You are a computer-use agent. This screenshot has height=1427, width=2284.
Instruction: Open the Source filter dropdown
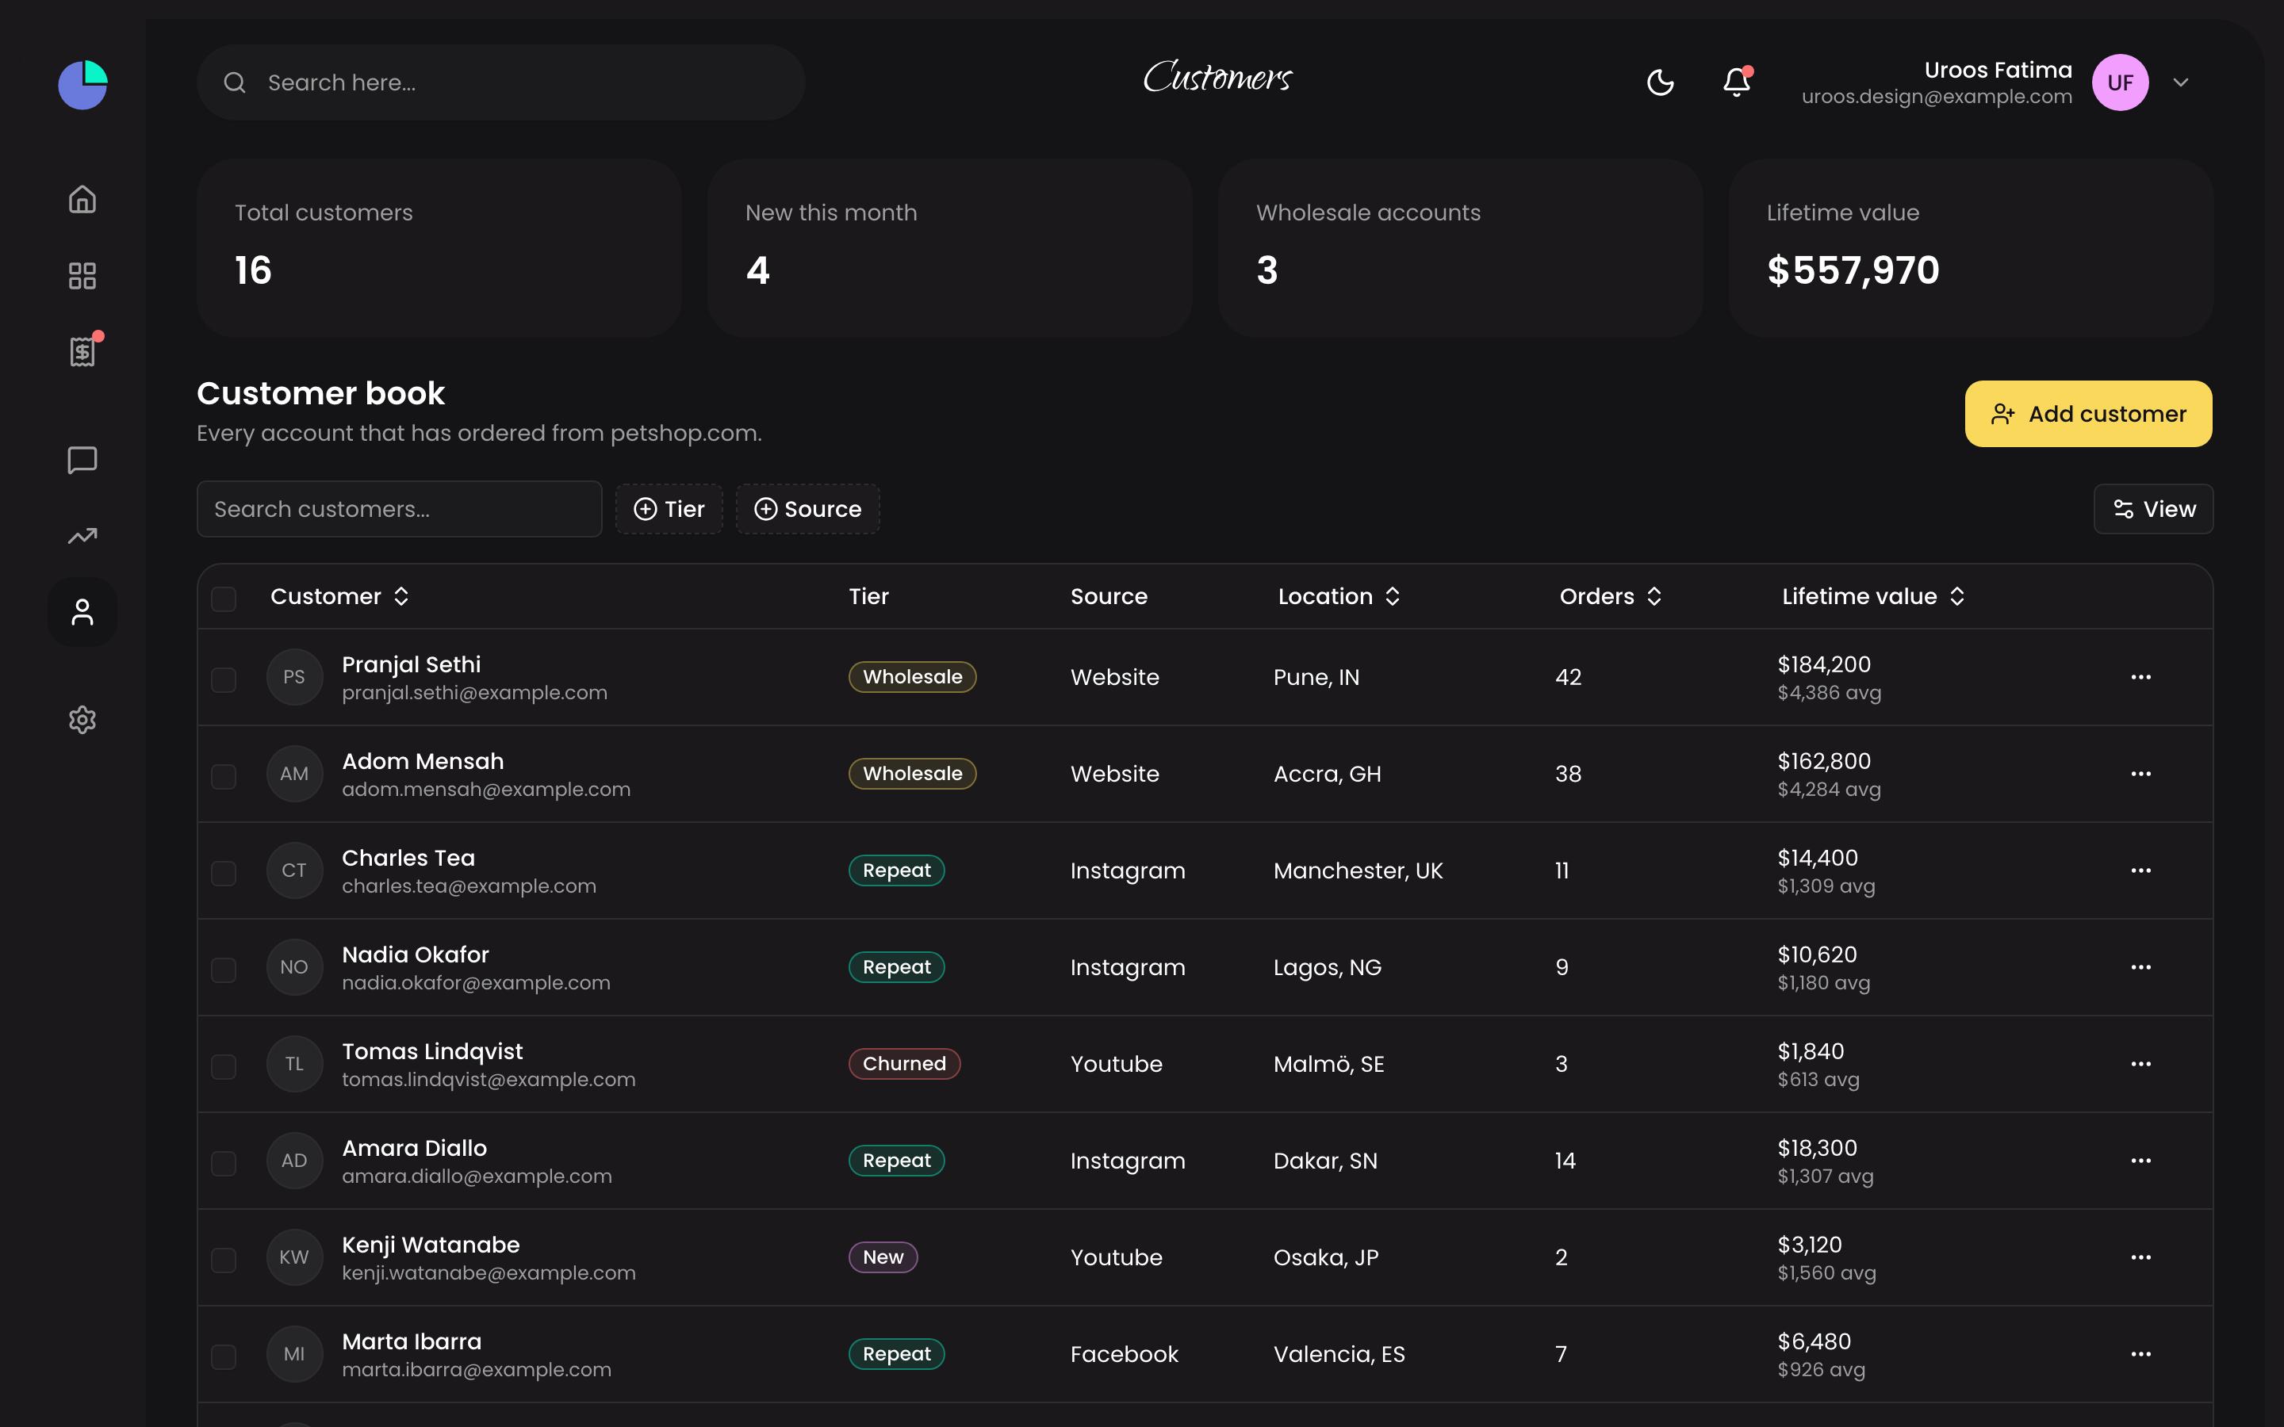808,509
